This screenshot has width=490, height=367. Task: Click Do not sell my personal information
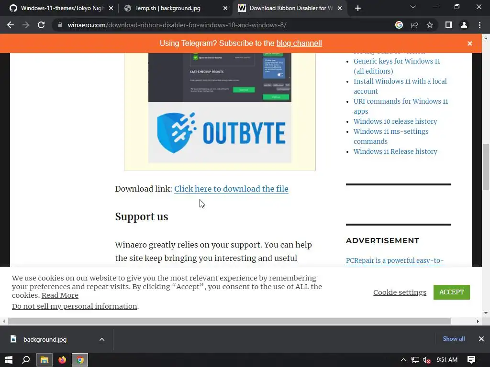pyautogui.click(x=74, y=306)
